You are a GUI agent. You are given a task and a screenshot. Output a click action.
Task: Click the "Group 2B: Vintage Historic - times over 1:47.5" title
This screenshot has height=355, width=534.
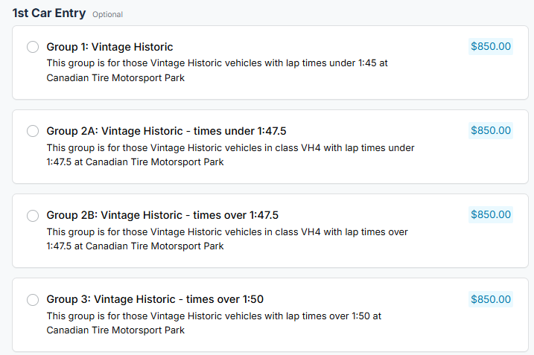tap(162, 215)
